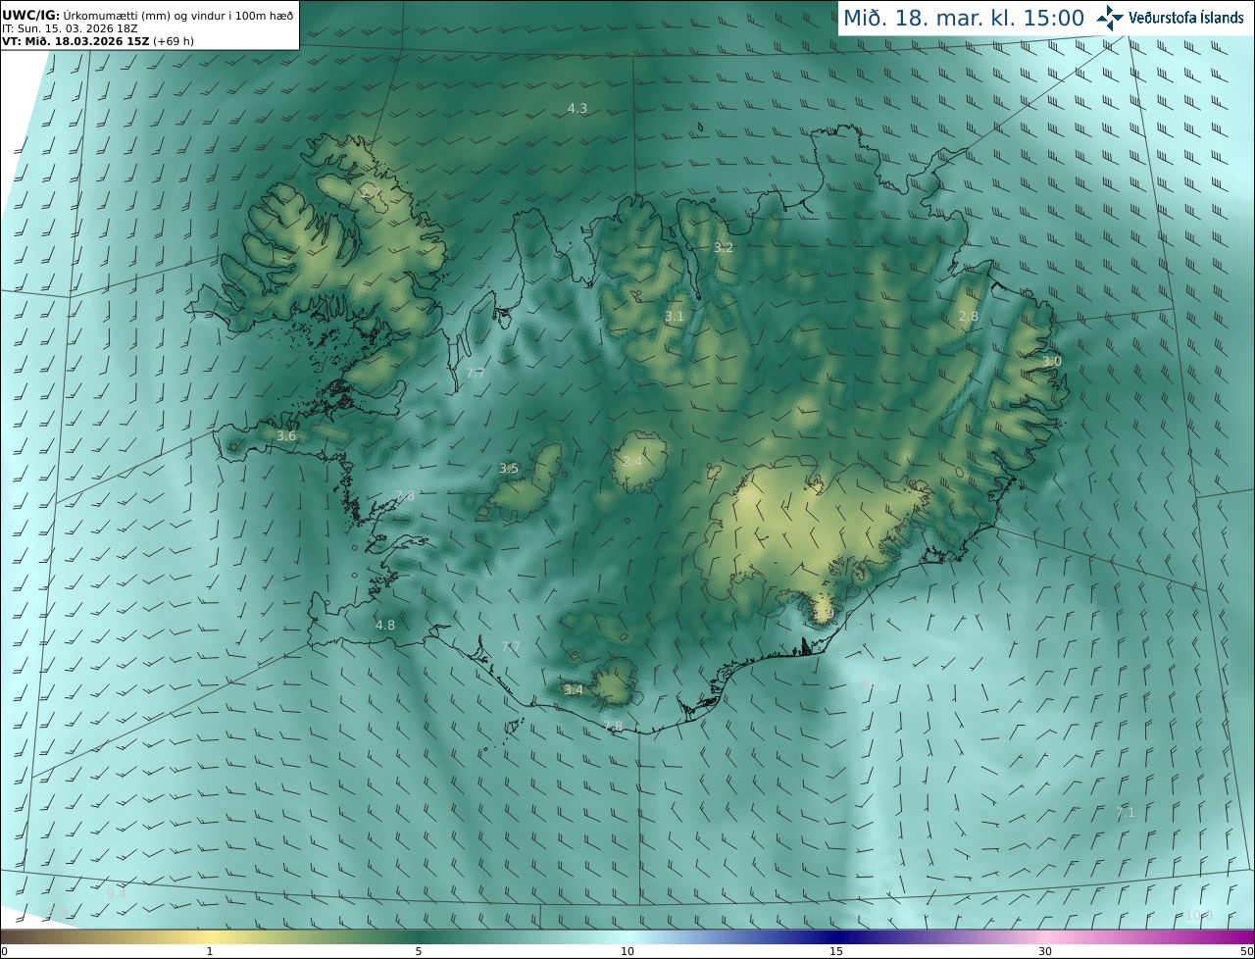Click the 3.4 value near the south coast
Screen dimensions: 1255x959
574,689
